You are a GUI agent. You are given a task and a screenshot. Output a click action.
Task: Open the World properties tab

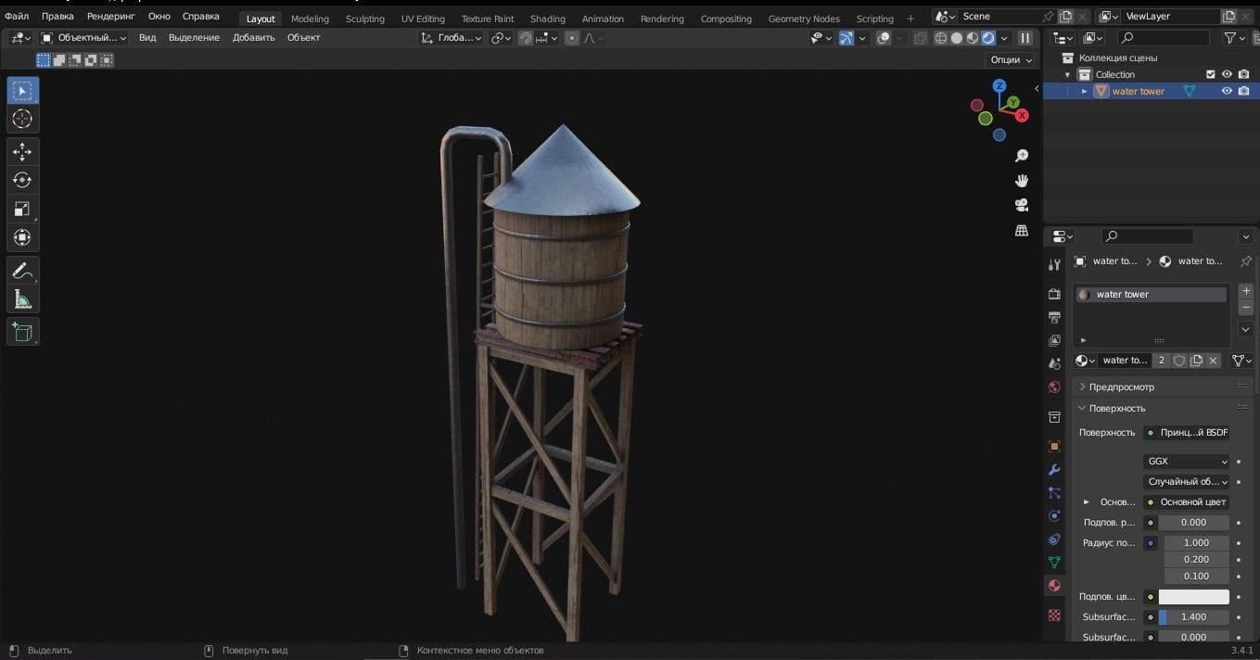1054,387
